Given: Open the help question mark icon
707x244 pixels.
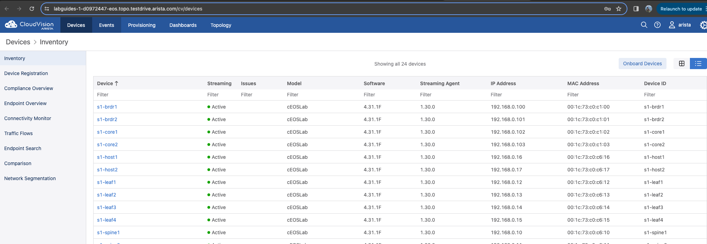Looking at the screenshot, I should (657, 25).
